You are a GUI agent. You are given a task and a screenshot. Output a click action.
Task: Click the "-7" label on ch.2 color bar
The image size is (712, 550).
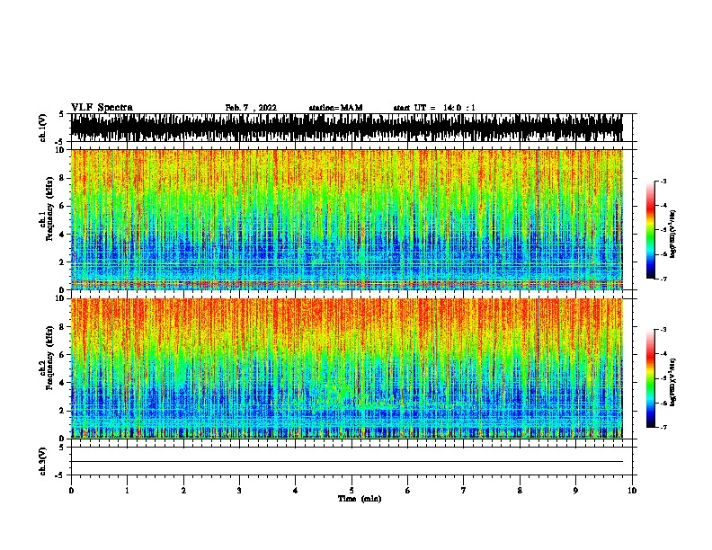coord(663,427)
